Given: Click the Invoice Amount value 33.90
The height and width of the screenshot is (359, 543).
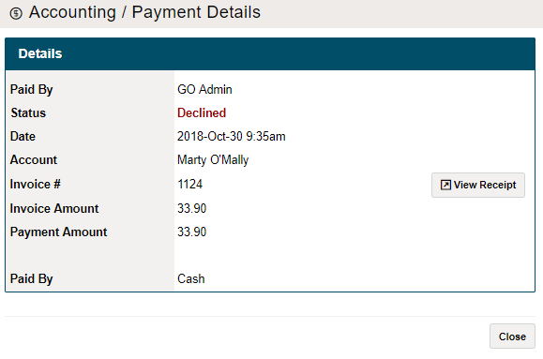Looking at the screenshot, I should [192, 208].
